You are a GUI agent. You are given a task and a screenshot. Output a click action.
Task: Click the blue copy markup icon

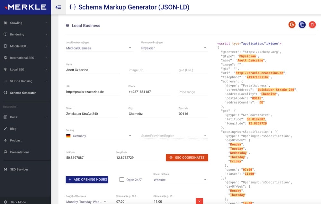click(x=302, y=25)
